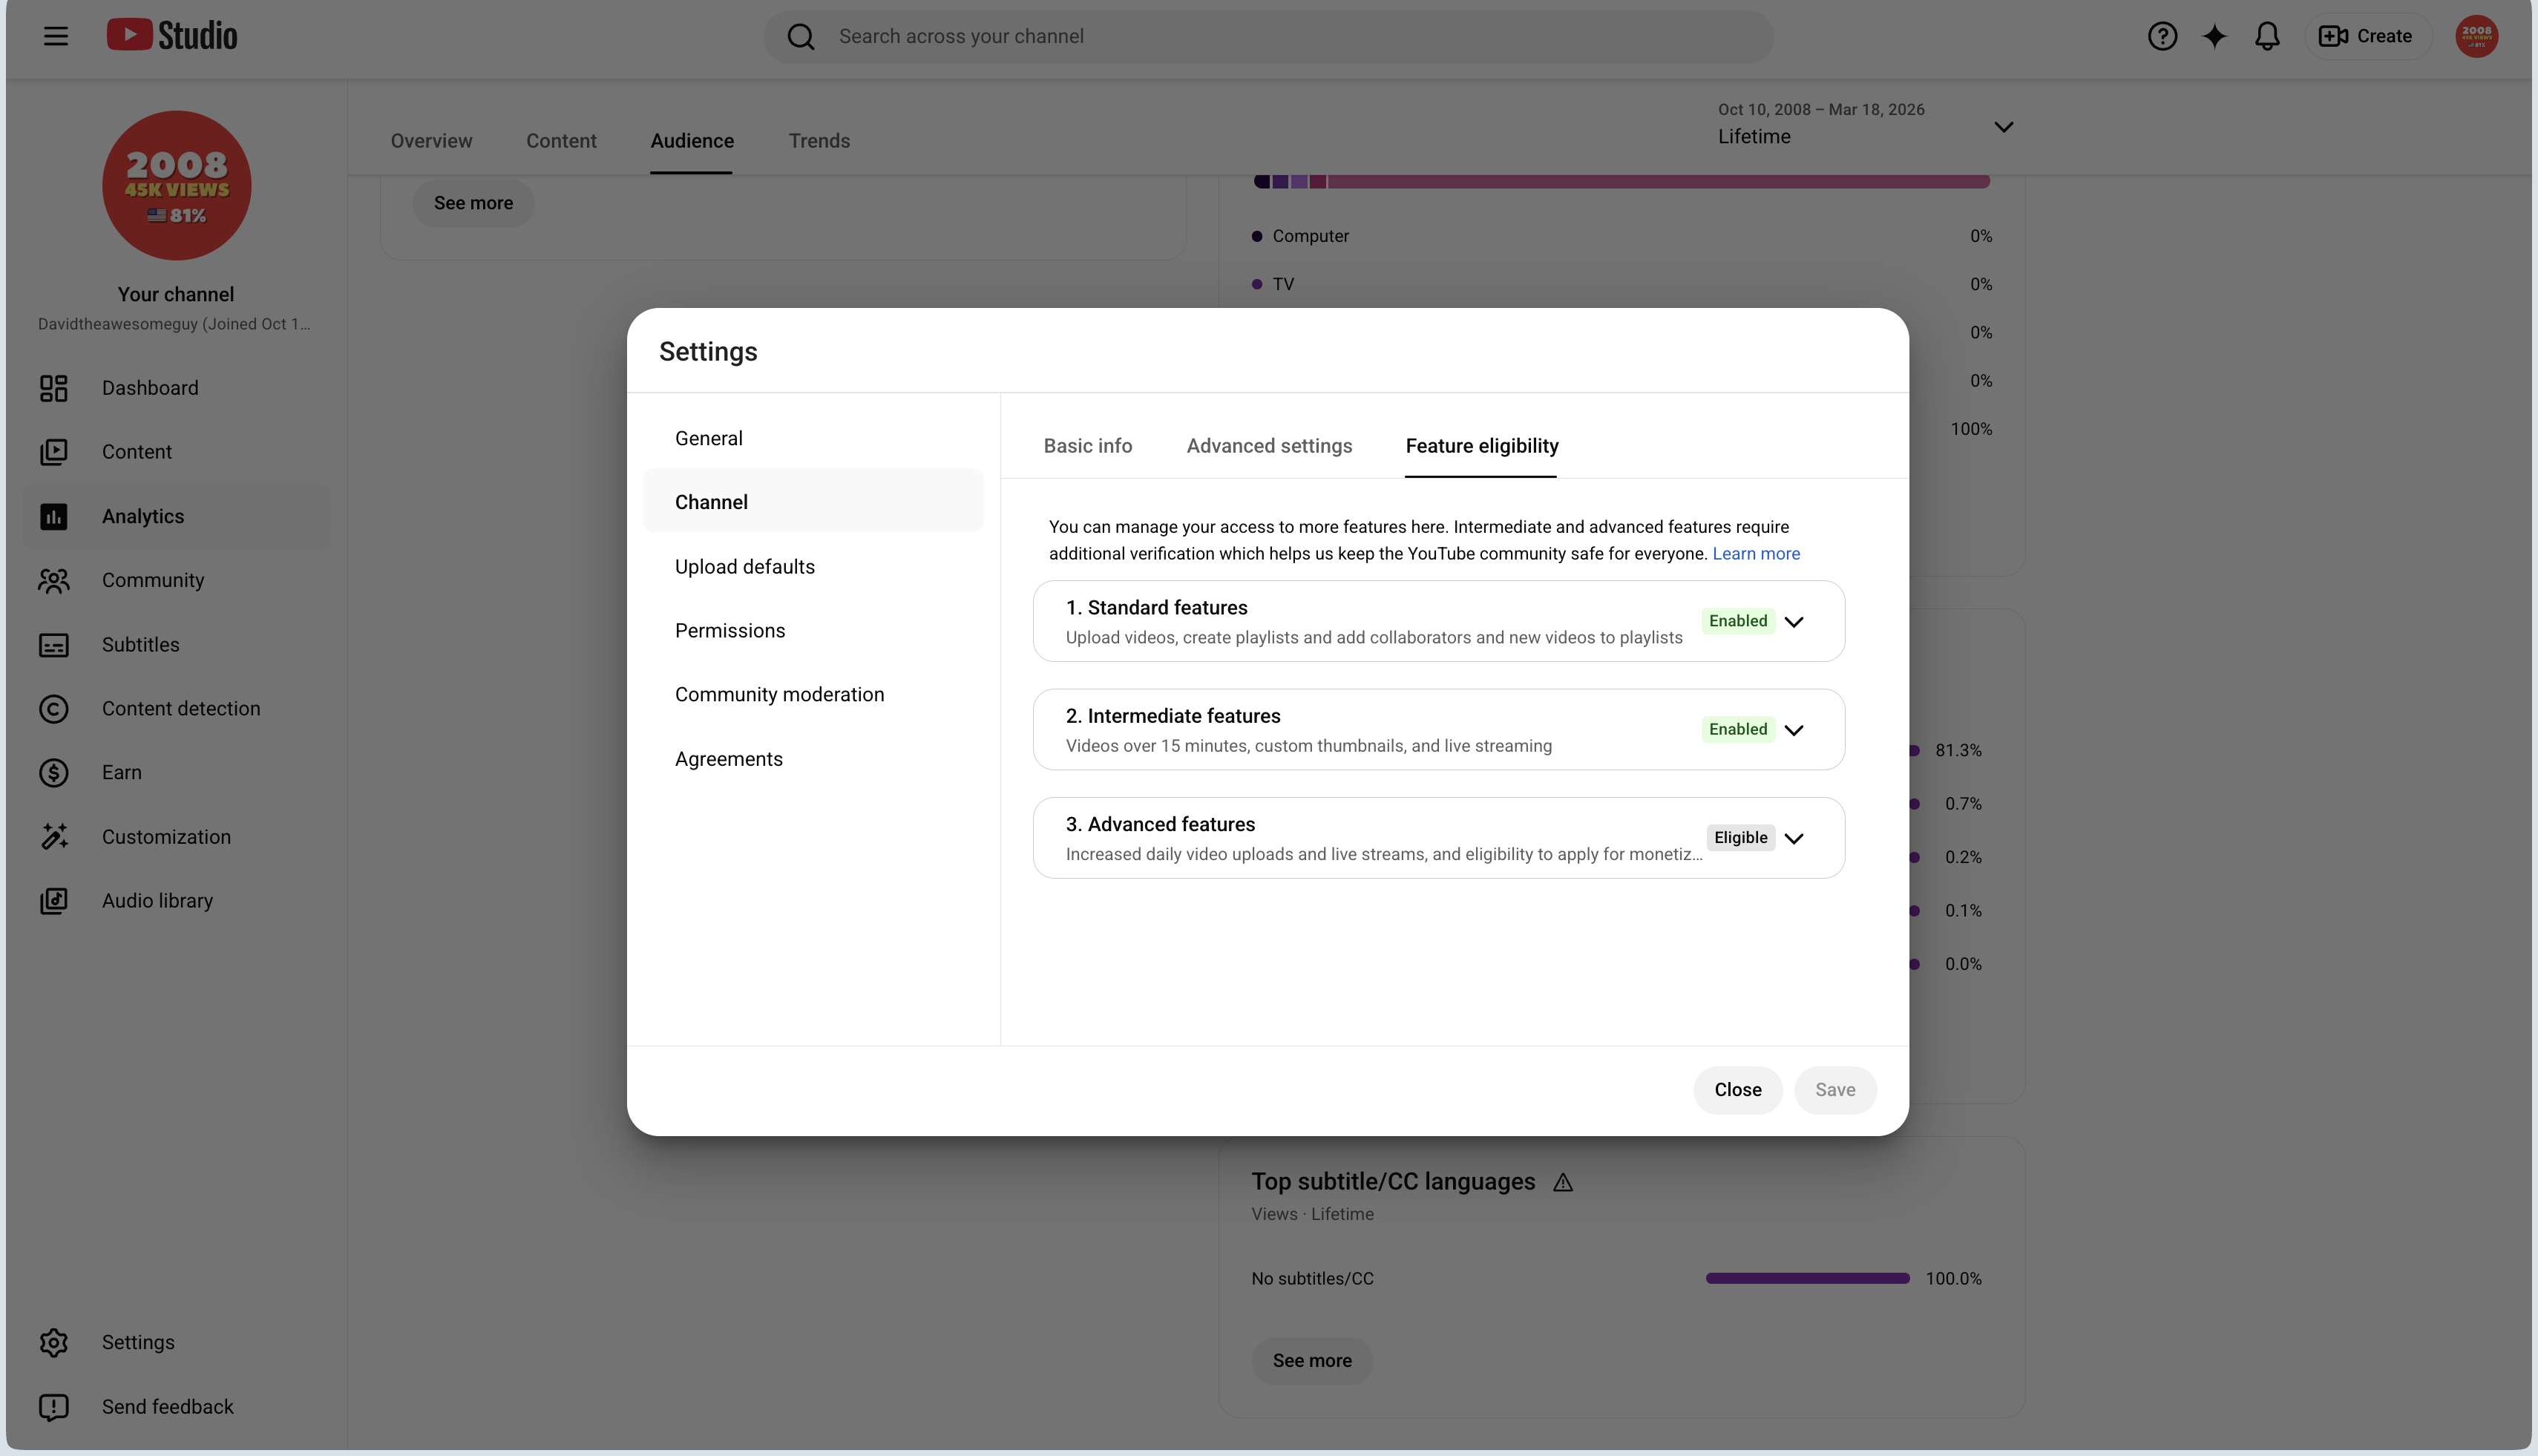Open the Help question mark icon

click(2162, 36)
